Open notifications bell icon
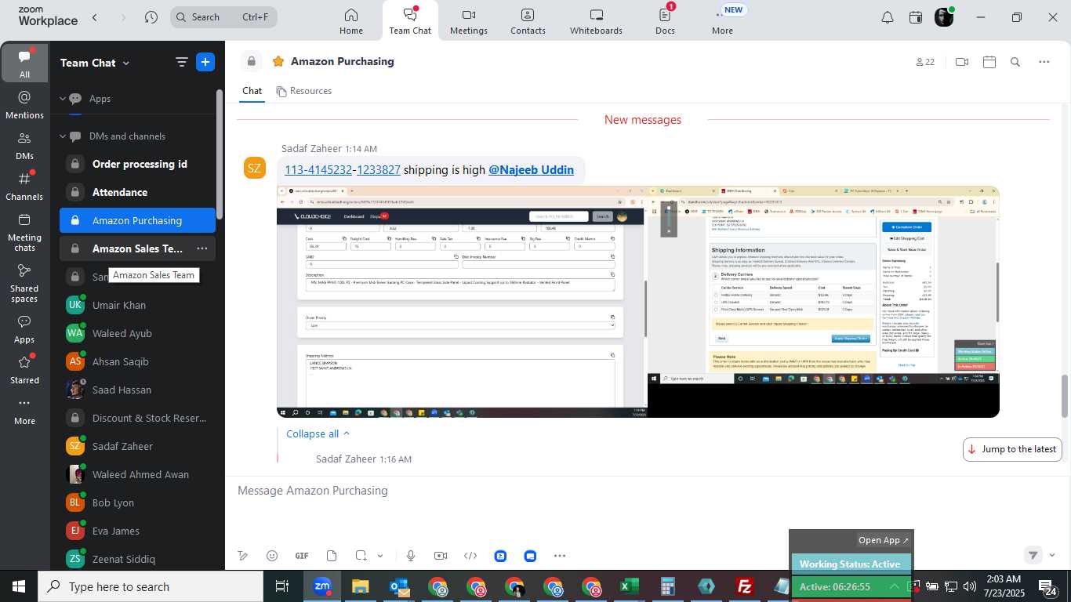 click(888, 17)
